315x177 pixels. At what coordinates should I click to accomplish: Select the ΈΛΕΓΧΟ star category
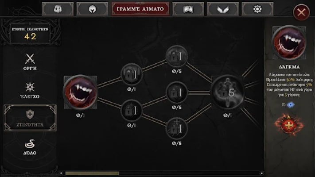pos(30,90)
